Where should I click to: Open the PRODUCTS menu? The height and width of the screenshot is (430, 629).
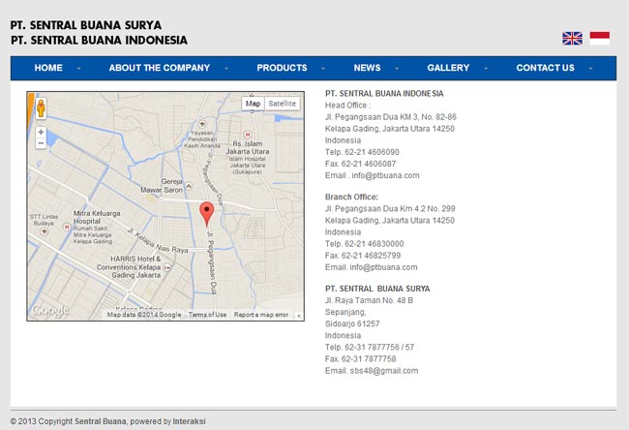282,68
